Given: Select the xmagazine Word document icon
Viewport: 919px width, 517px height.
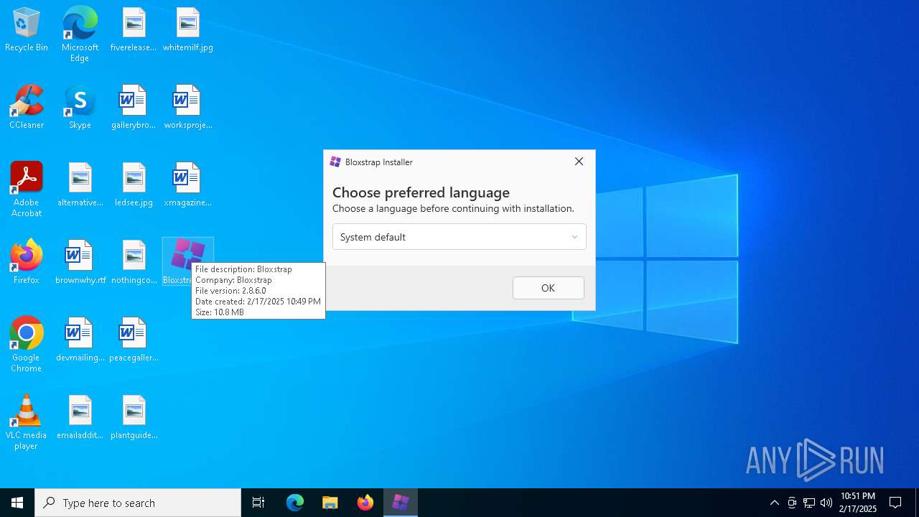Looking at the screenshot, I should coord(187,185).
